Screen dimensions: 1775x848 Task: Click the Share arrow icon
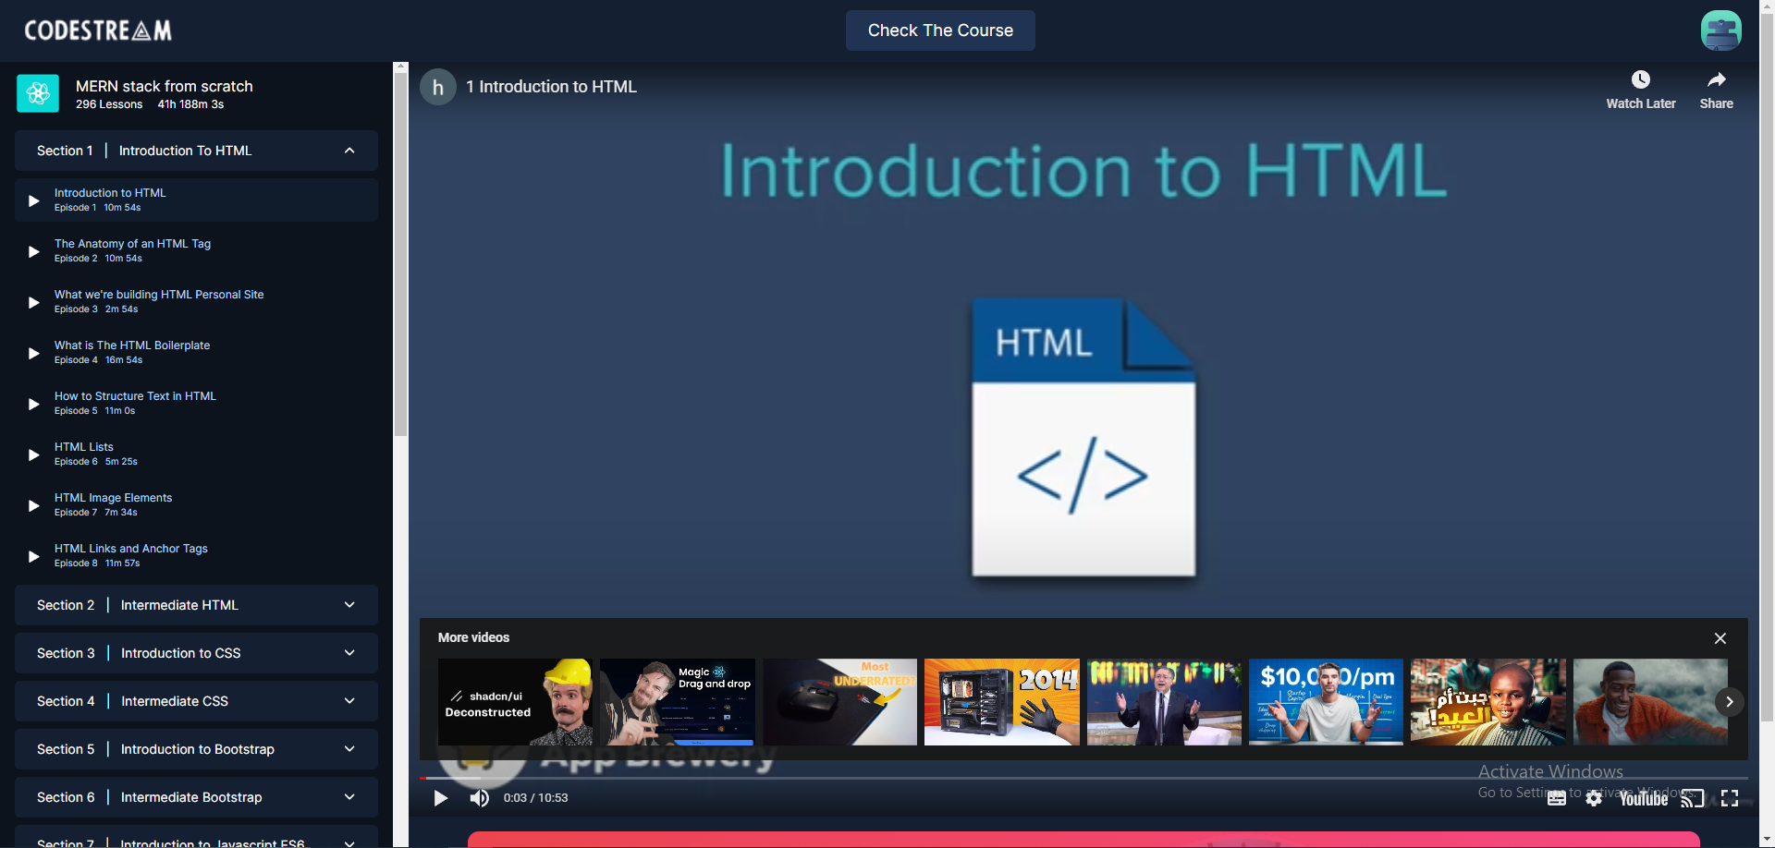pyautogui.click(x=1716, y=80)
